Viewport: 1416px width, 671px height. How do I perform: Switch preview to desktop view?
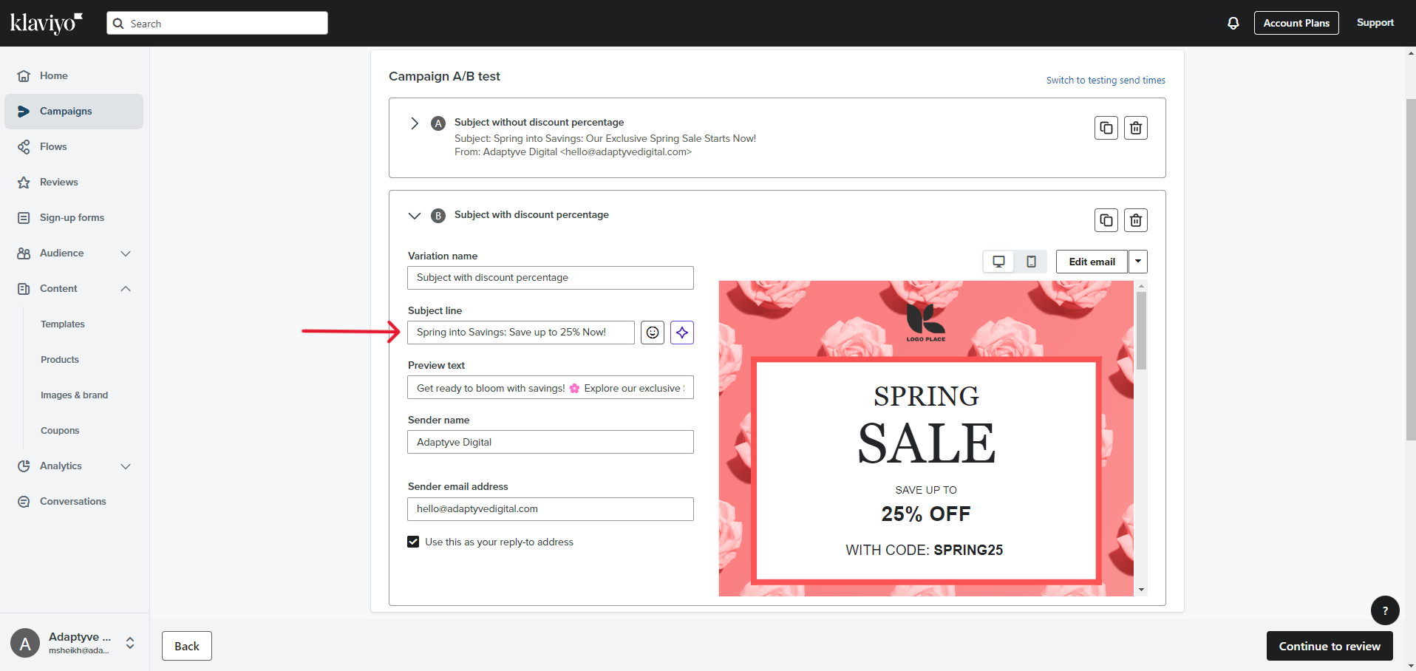[998, 262]
